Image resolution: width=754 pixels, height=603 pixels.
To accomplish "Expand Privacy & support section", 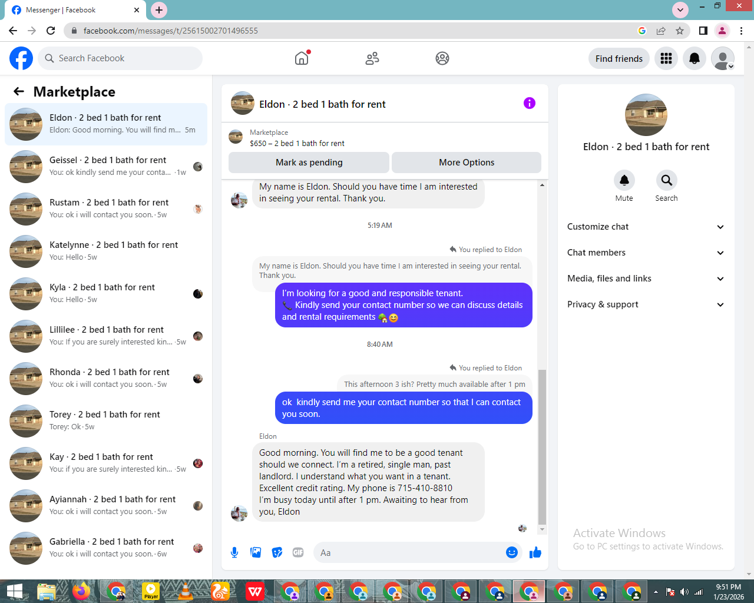I will [x=646, y=304].
